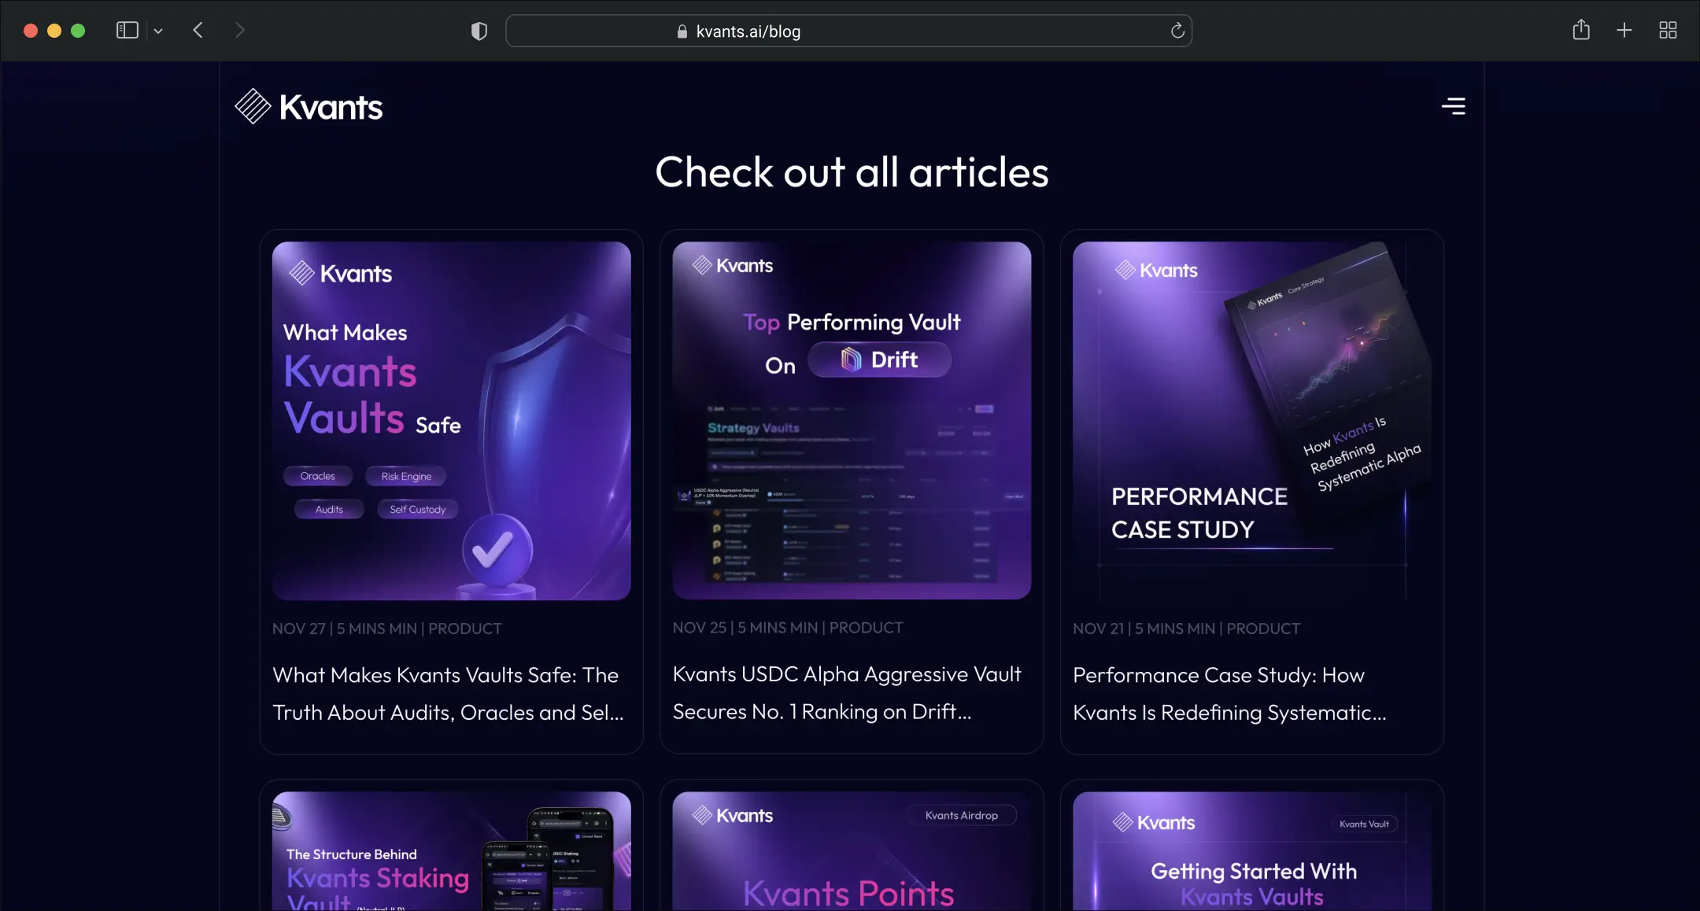Viewport: 1700px width, 911px height.
Task: Reload the page with the refresh icon
Action: click(1177, 31)
